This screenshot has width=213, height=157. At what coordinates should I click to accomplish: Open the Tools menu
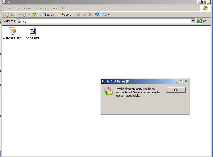click(53, 8)
